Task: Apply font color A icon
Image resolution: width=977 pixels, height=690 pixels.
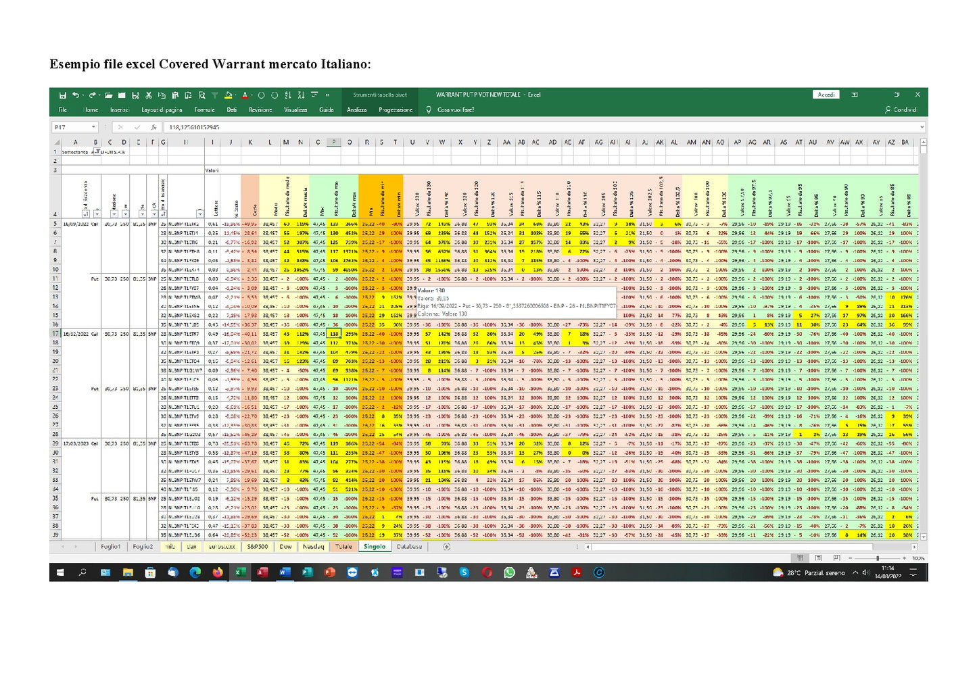Action: click(245, 95)
